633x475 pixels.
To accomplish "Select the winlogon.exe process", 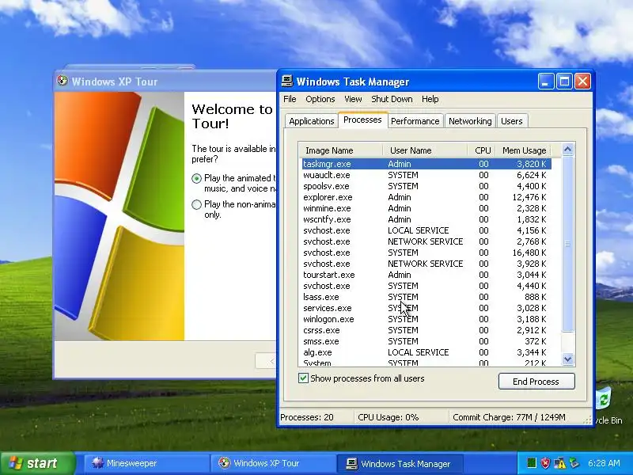I will pos(425,319).
